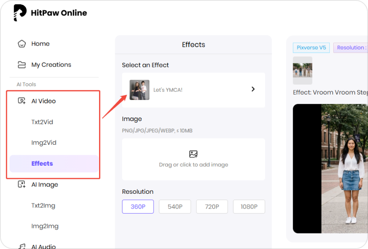Open Txt2Vid under AI Video

click(x=42, y=122)
